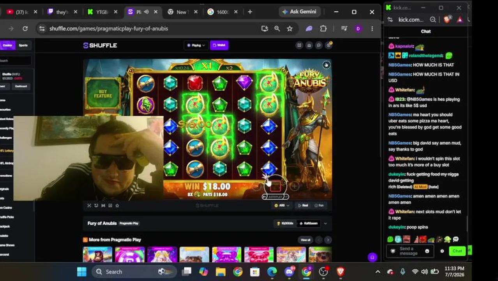Open a new browser tab with plus
The height and width of the screenshot is (281, 498).
[x=250, y=12]
